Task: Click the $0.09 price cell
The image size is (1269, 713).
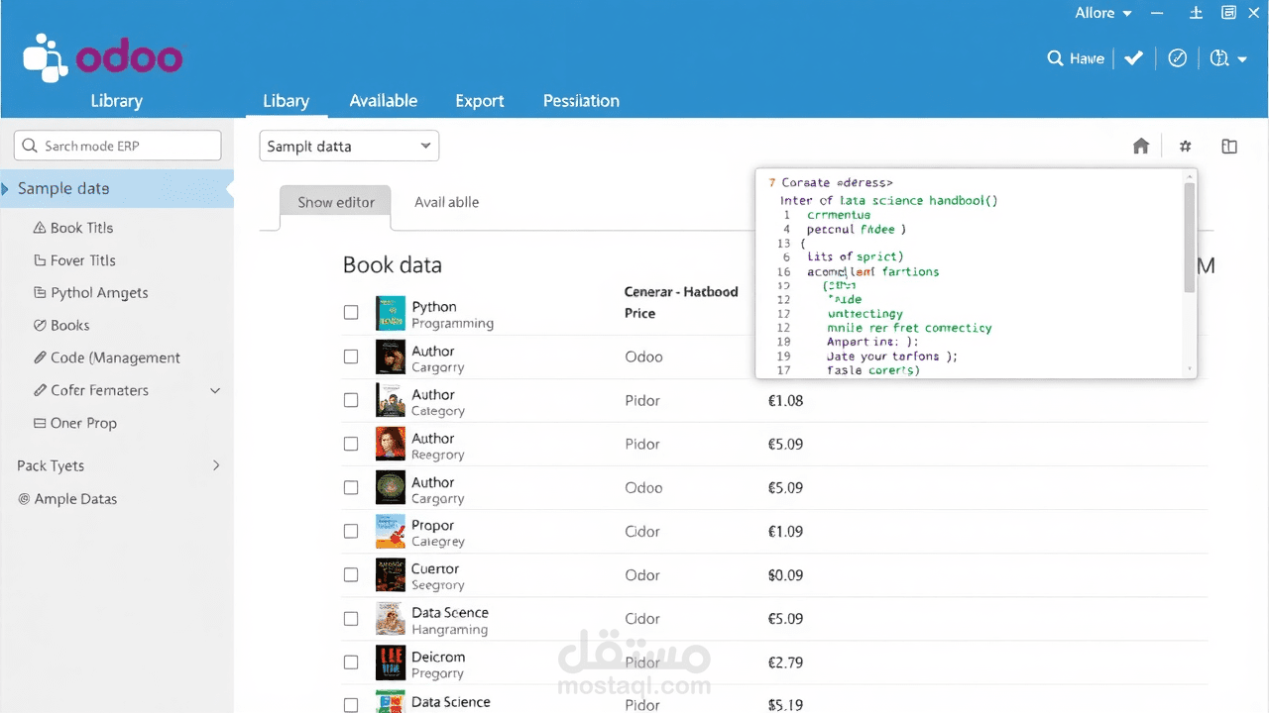Action: pos(785,575)
